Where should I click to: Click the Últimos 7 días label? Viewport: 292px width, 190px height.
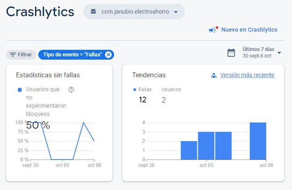tap(258, 49)
